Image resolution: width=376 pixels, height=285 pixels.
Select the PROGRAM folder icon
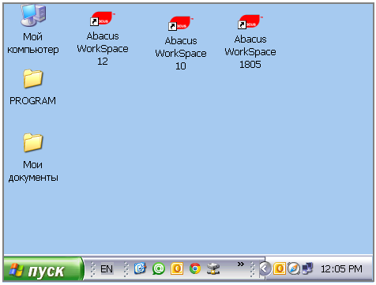coord(33,88)
